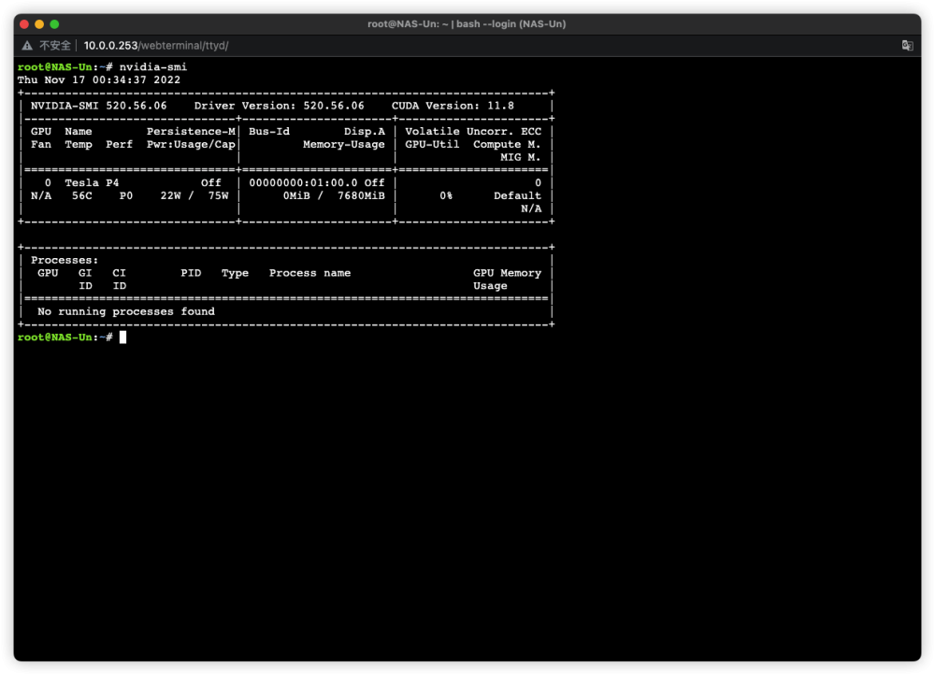Click the compute mode 'Default'
This screenshot has width=935, height=675.
pos(517,195)
